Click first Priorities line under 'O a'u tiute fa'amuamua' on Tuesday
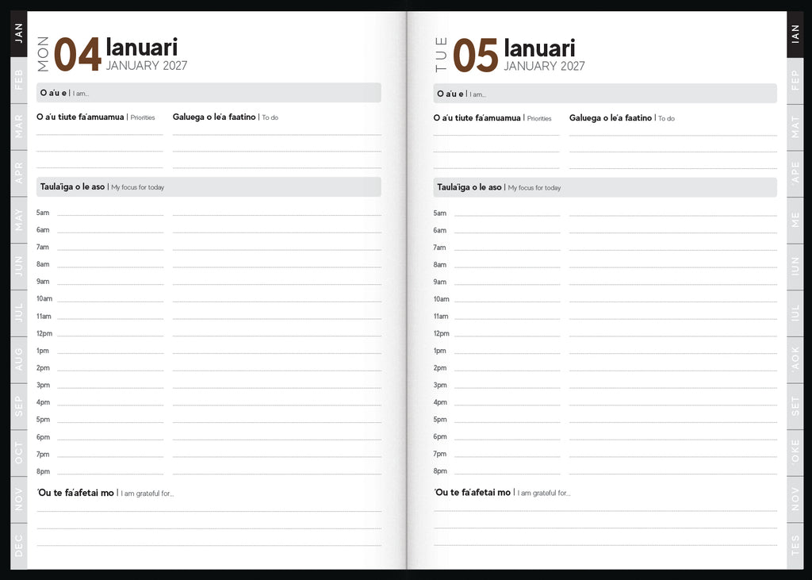 [x=496, y=135]
